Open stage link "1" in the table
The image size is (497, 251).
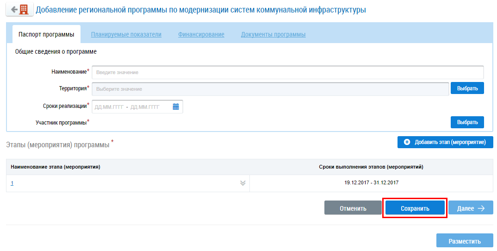[x=12, y=183]
